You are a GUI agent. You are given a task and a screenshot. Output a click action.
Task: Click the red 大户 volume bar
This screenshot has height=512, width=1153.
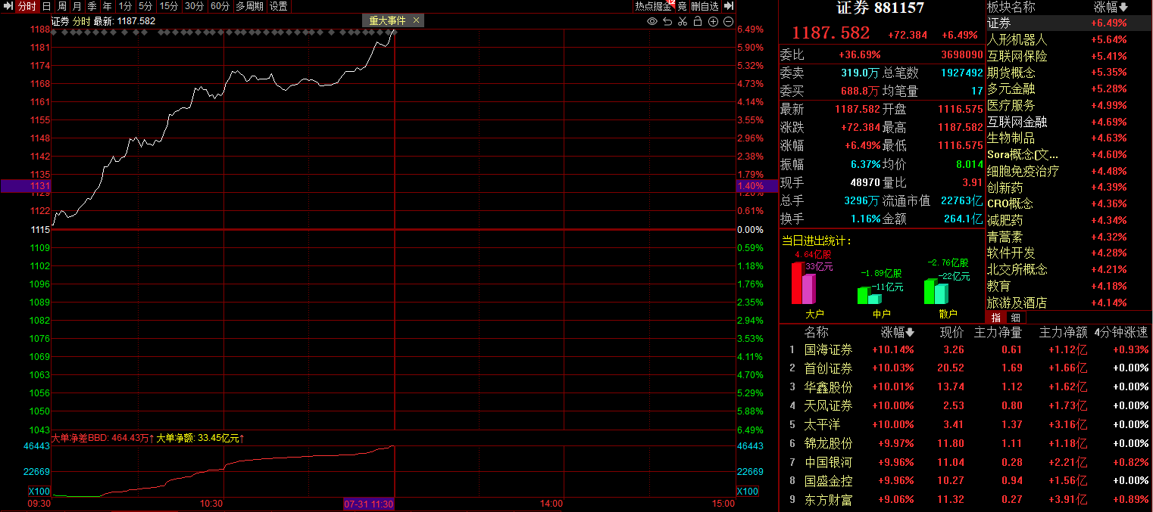pos(797,282)
